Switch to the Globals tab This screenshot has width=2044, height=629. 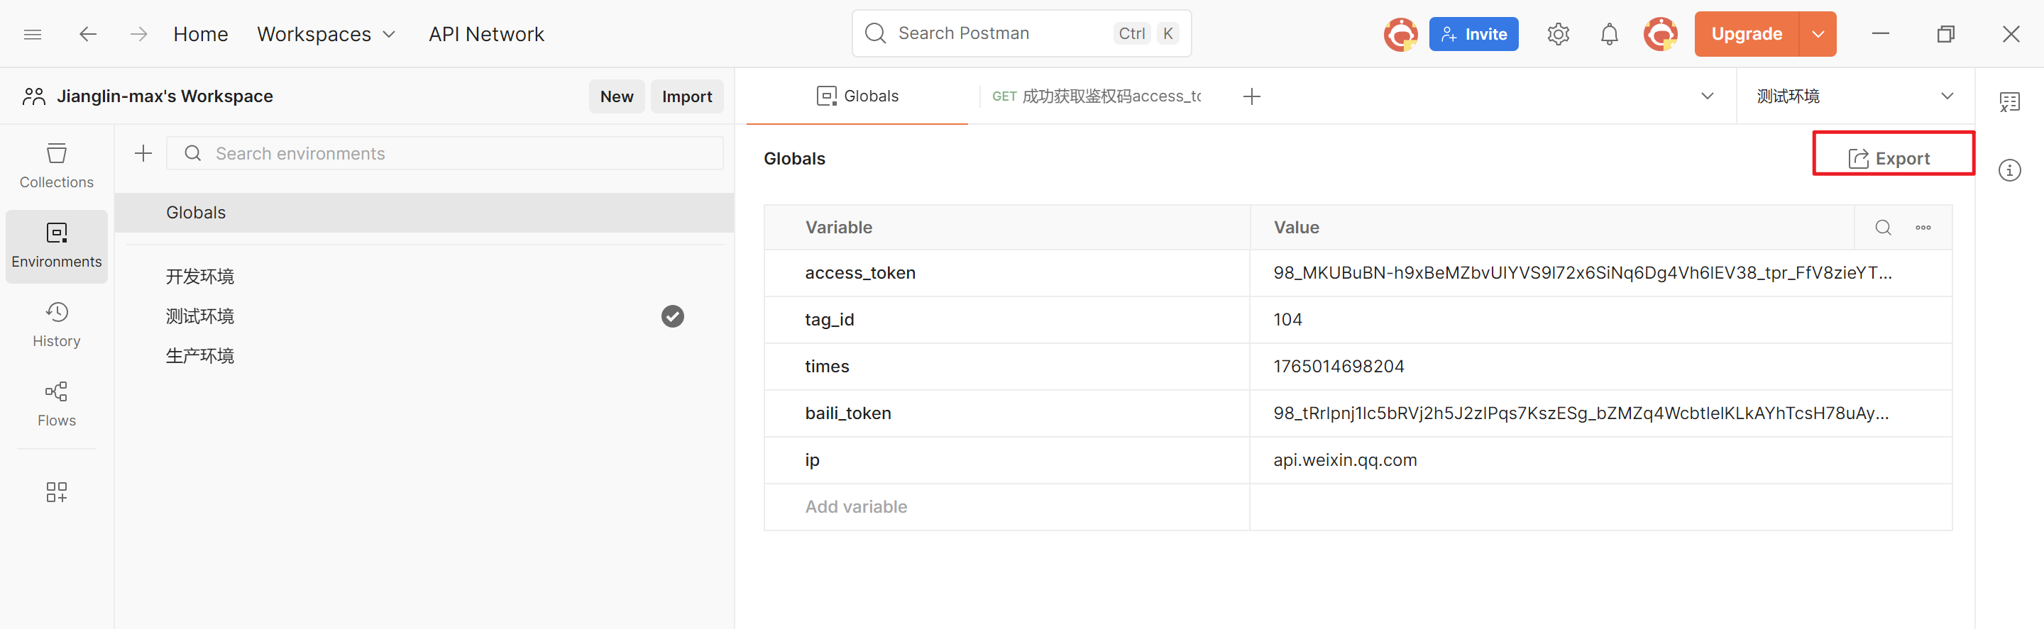(857, 96)
